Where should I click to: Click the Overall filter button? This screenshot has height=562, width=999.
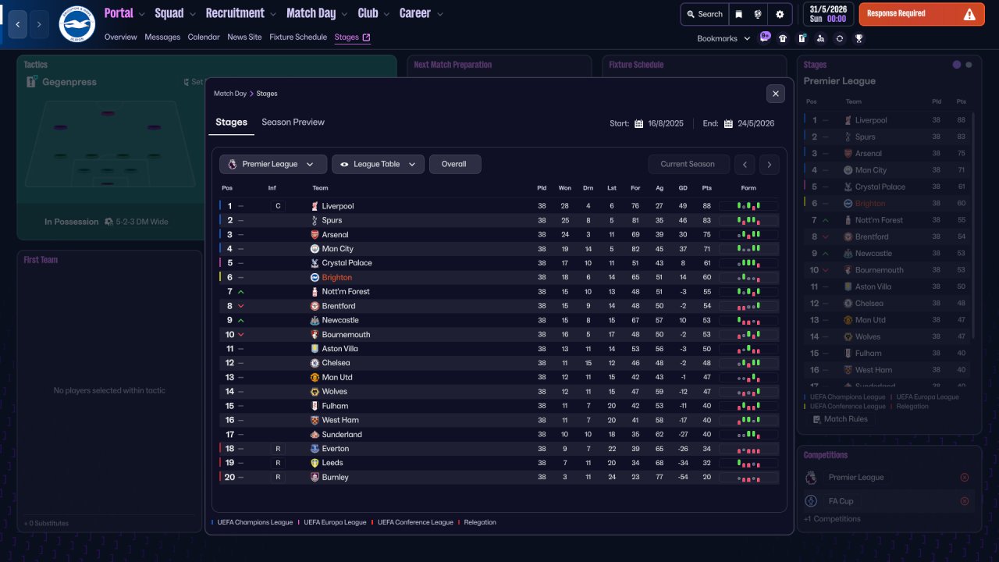[x=455, y=164]
